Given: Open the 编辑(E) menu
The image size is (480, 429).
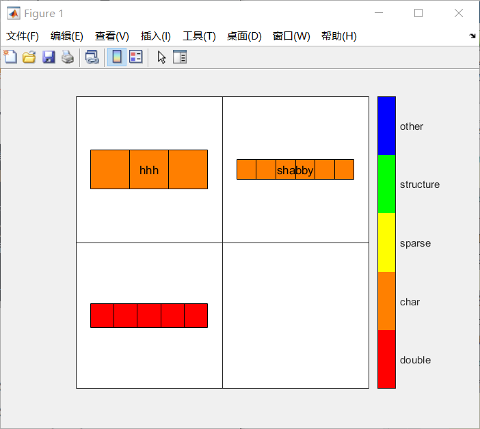Looking at the screenshot, I should [67, 36].
